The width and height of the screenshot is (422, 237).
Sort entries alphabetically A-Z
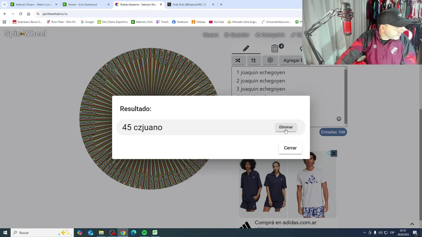[253, 60]
